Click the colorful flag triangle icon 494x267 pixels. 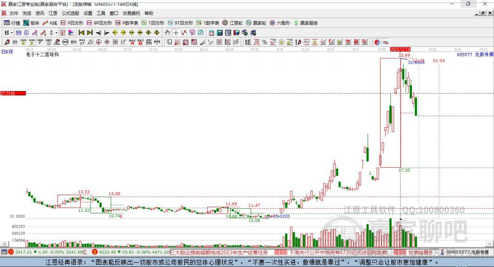pos(71,33)
